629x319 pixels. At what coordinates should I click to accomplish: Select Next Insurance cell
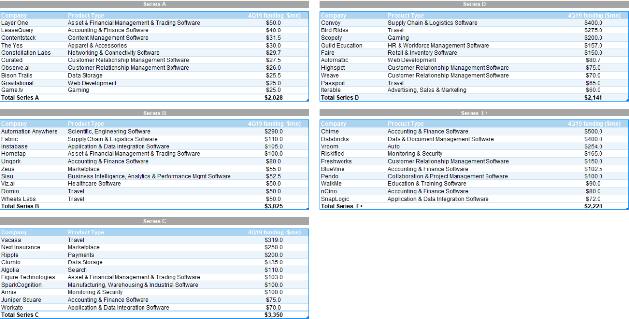(21, 248)
